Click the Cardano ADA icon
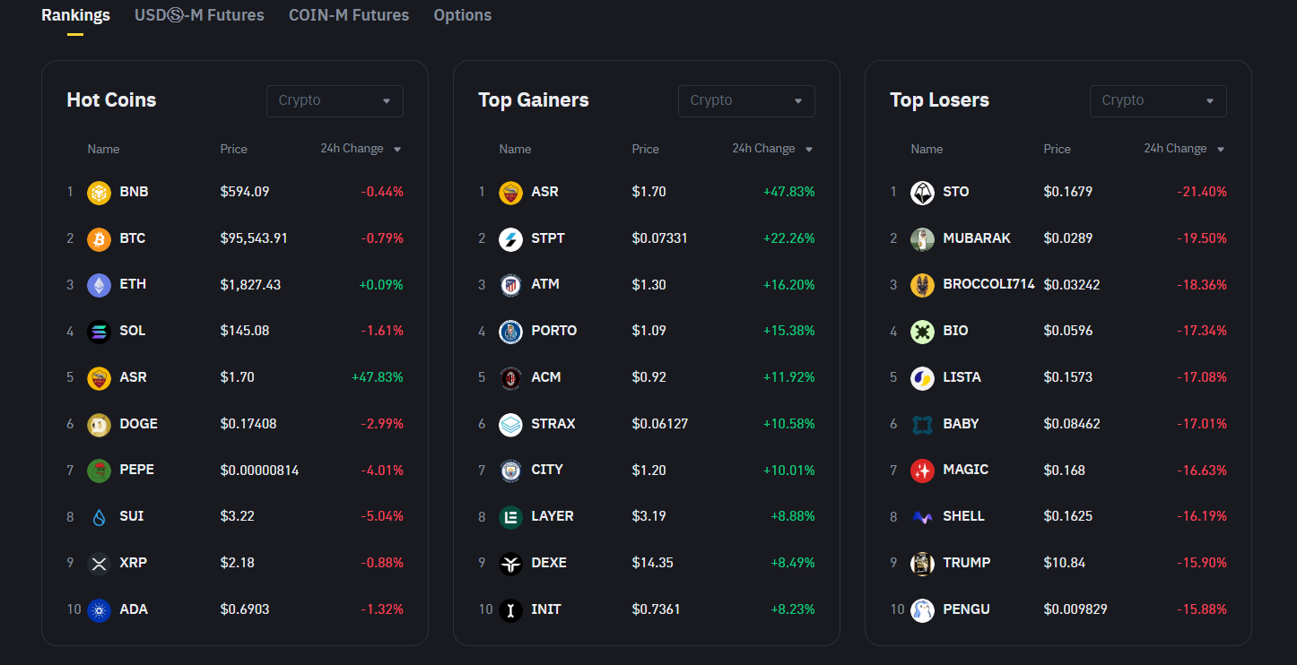 [x=99, y=609]
